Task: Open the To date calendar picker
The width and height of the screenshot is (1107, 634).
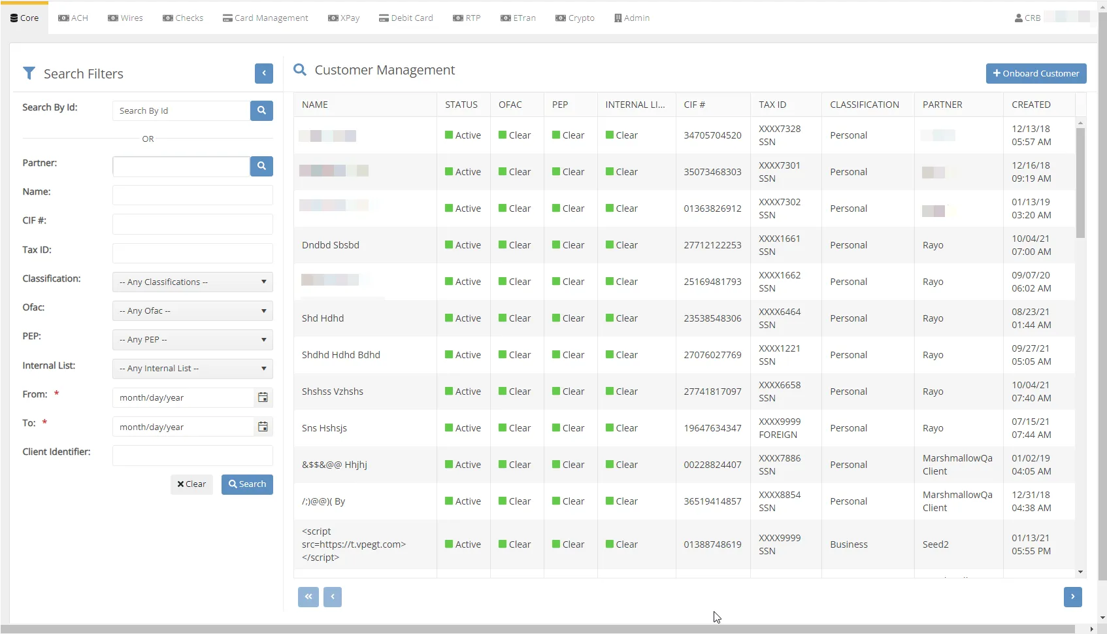Action: pos(263,427)
